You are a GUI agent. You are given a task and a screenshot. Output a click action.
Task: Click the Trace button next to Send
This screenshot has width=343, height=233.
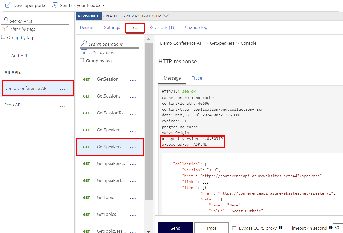pos(212,228)
